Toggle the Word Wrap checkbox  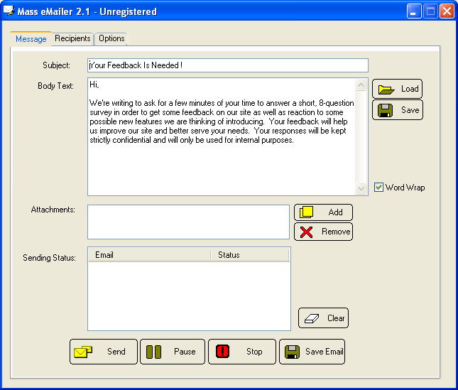[378, 187]
